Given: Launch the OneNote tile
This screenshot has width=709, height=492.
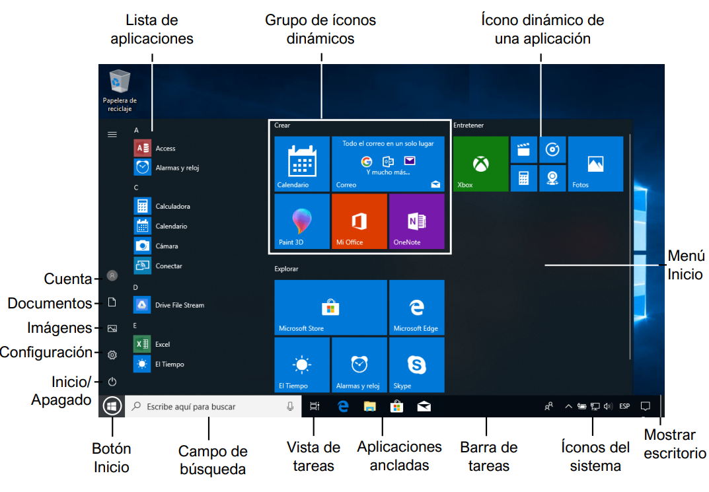Looking at the screenshot, I should coord(417,221).
